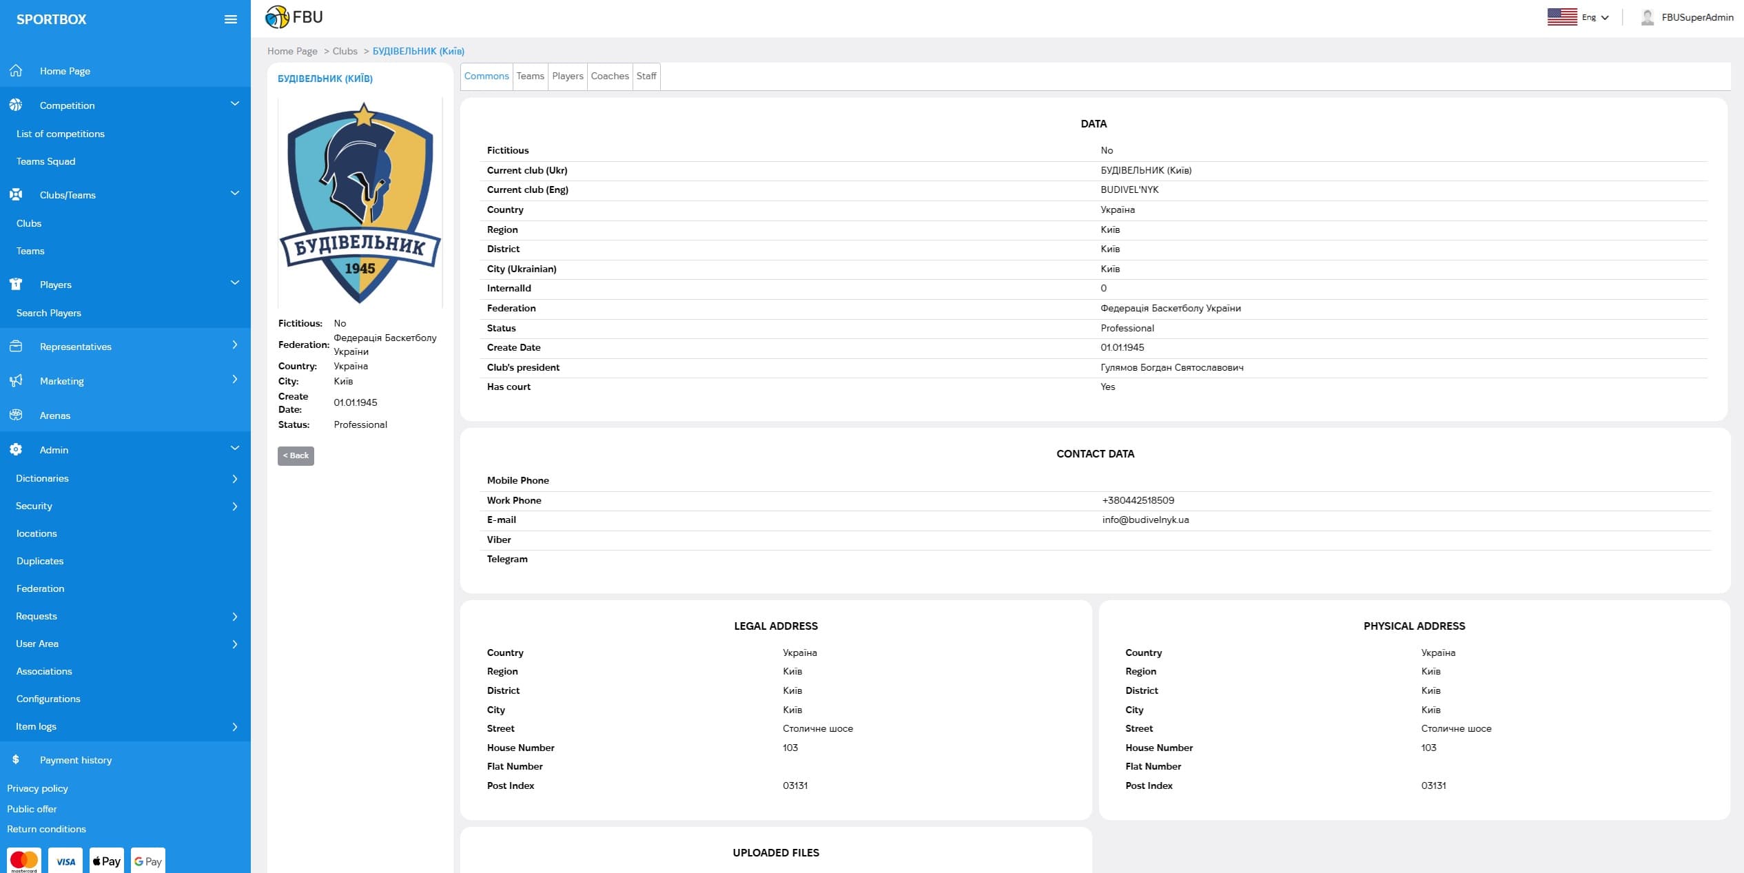
Task: Open List of competitions menu item
Action: point(61,134)
